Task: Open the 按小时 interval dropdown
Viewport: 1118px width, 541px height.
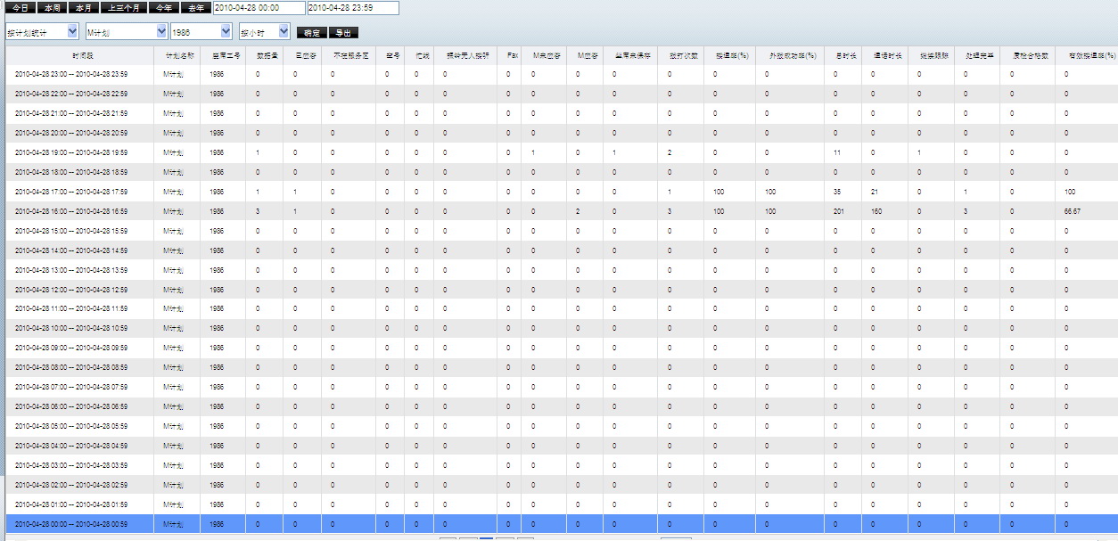Action: click(x=265, y=31)
